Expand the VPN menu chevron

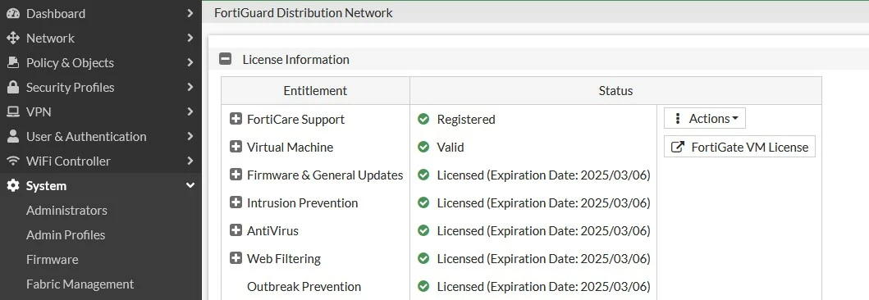click(x=190, y=111)
